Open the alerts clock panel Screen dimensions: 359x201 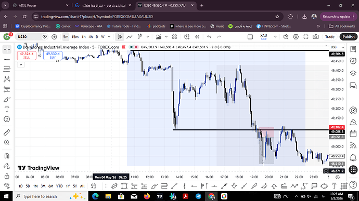(353, 61)
